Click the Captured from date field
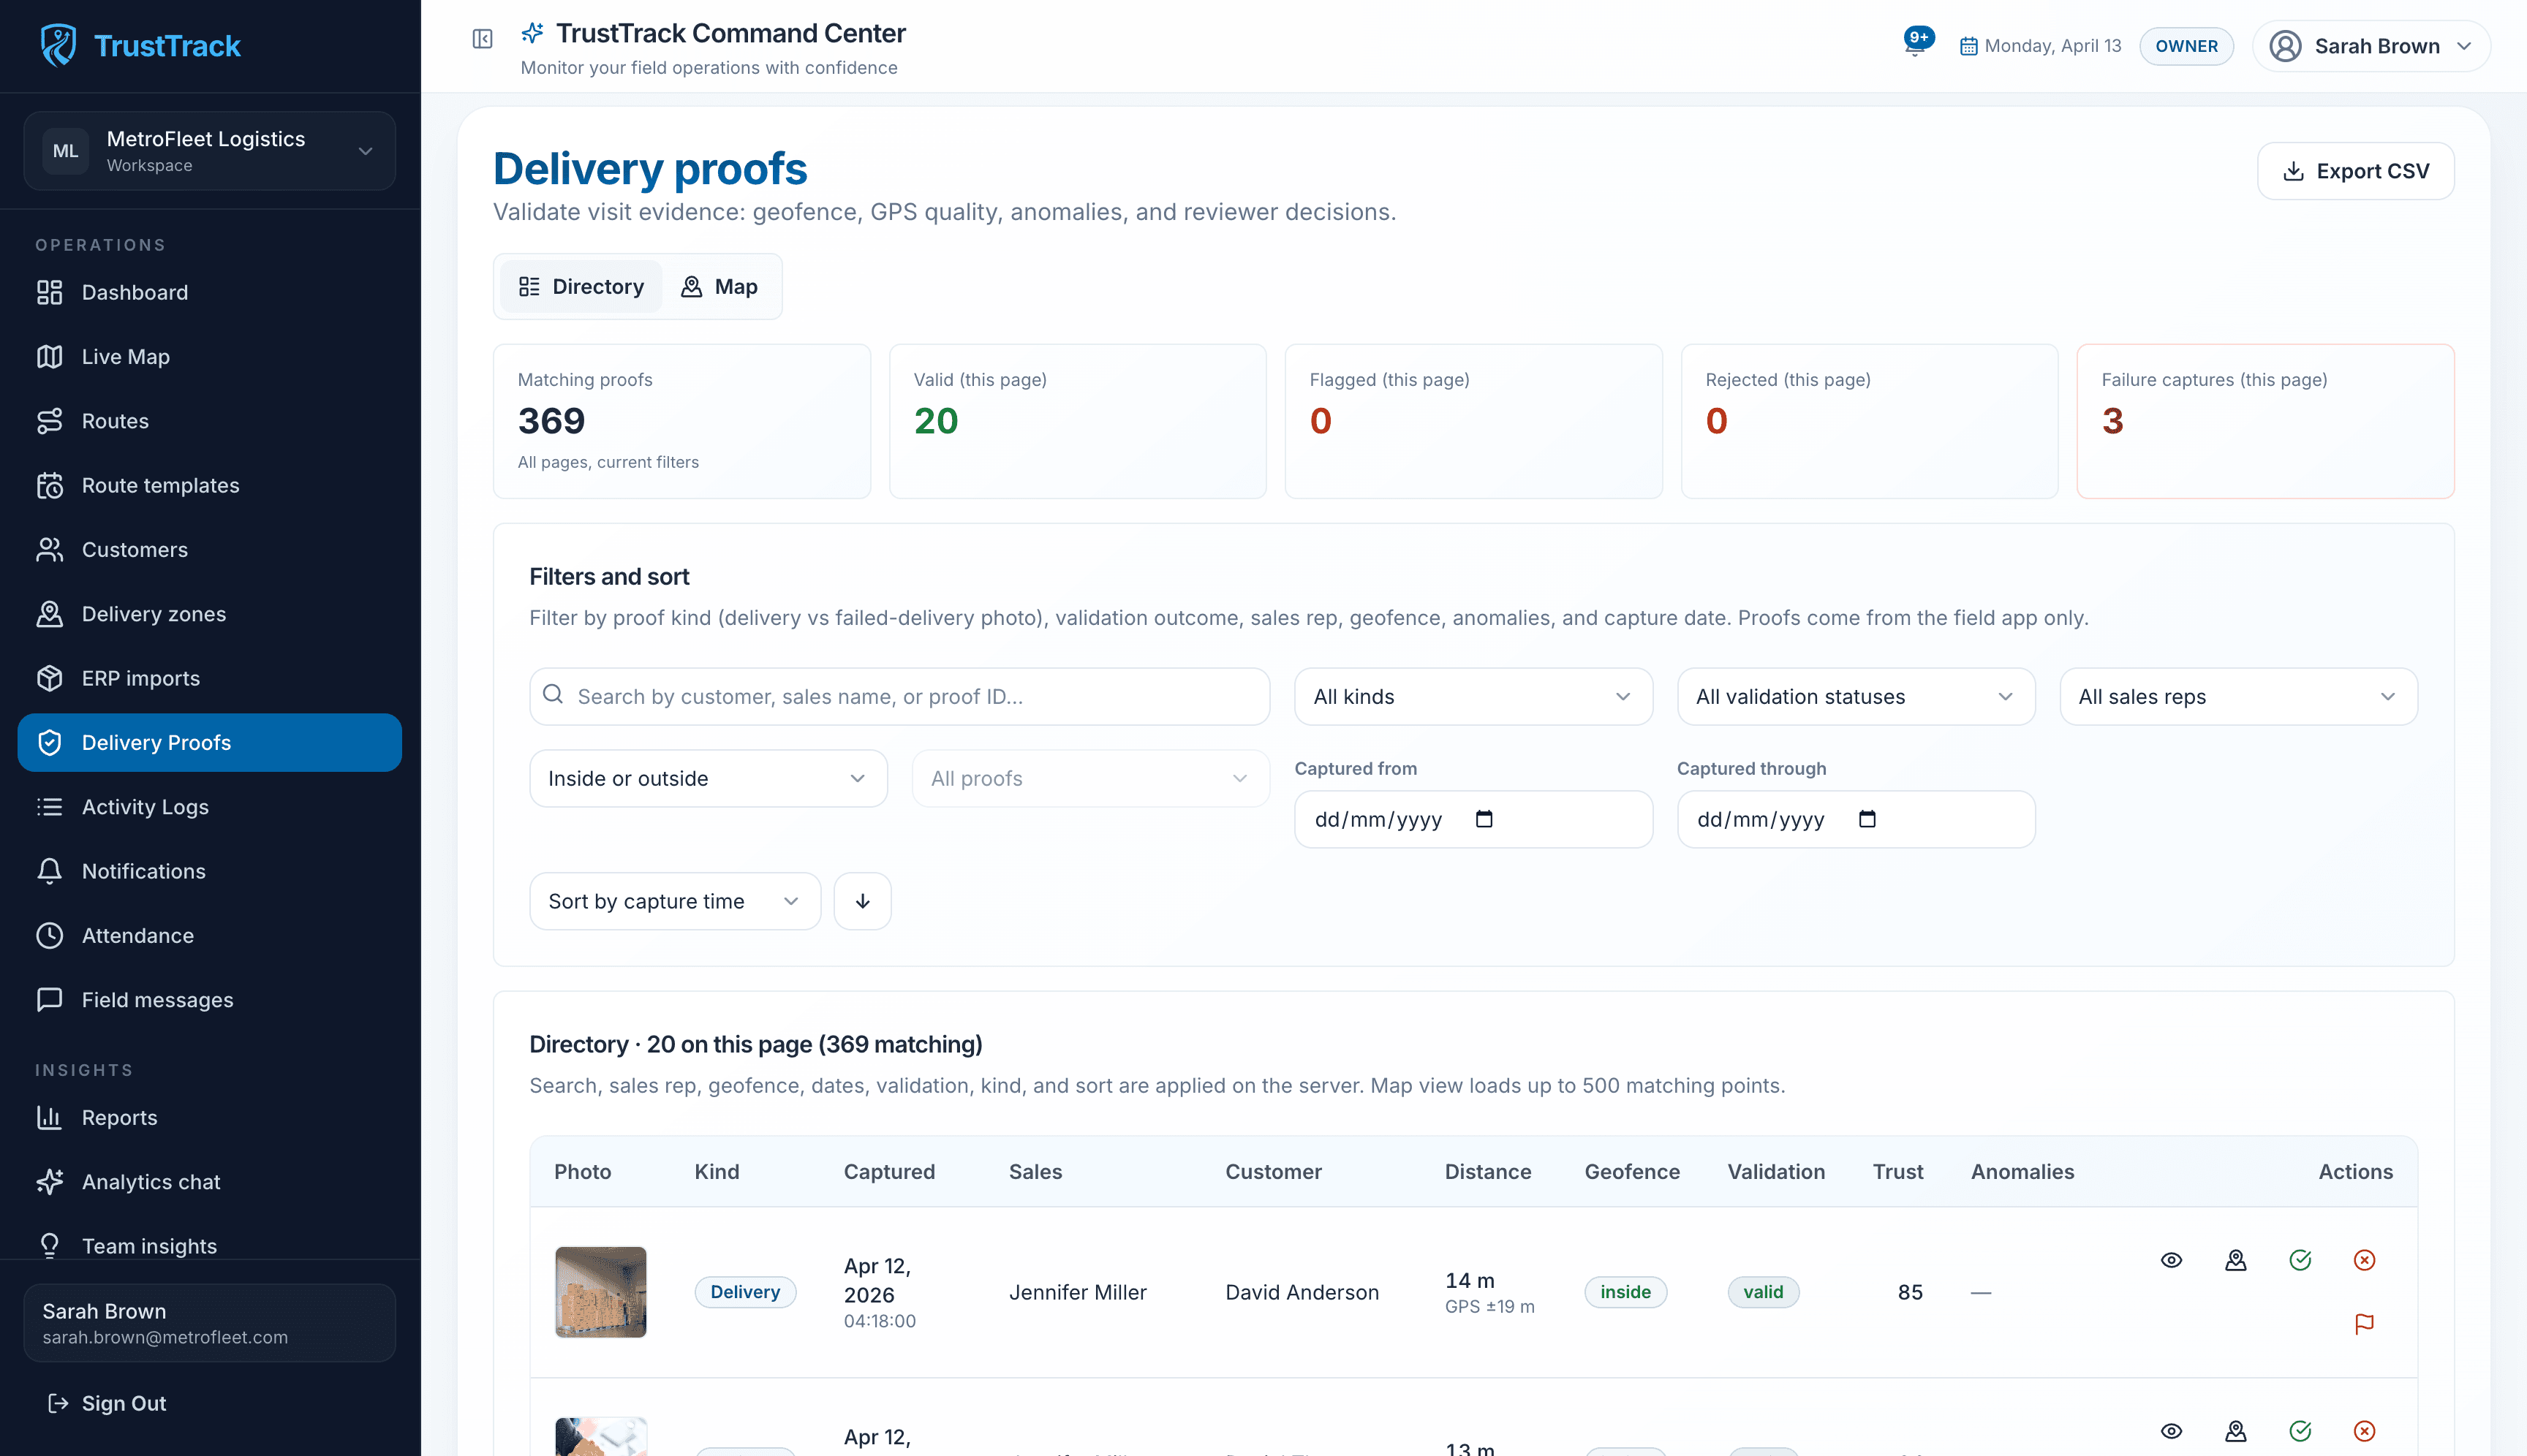The width and height of the screenshot is (2527, 1456). (x=1473, y=820)
